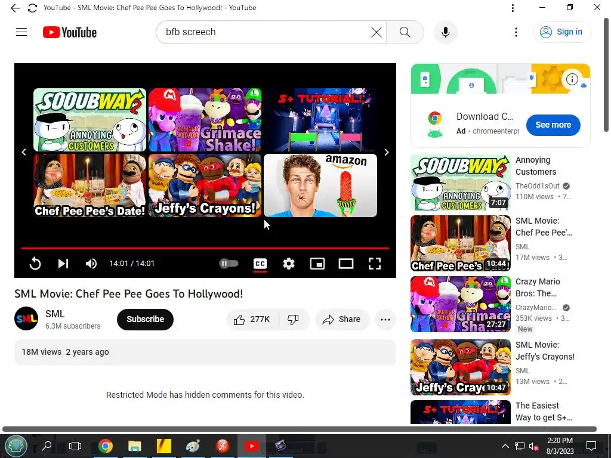Clear the search box with the X

pyautogui.click(x=377, y=32)
